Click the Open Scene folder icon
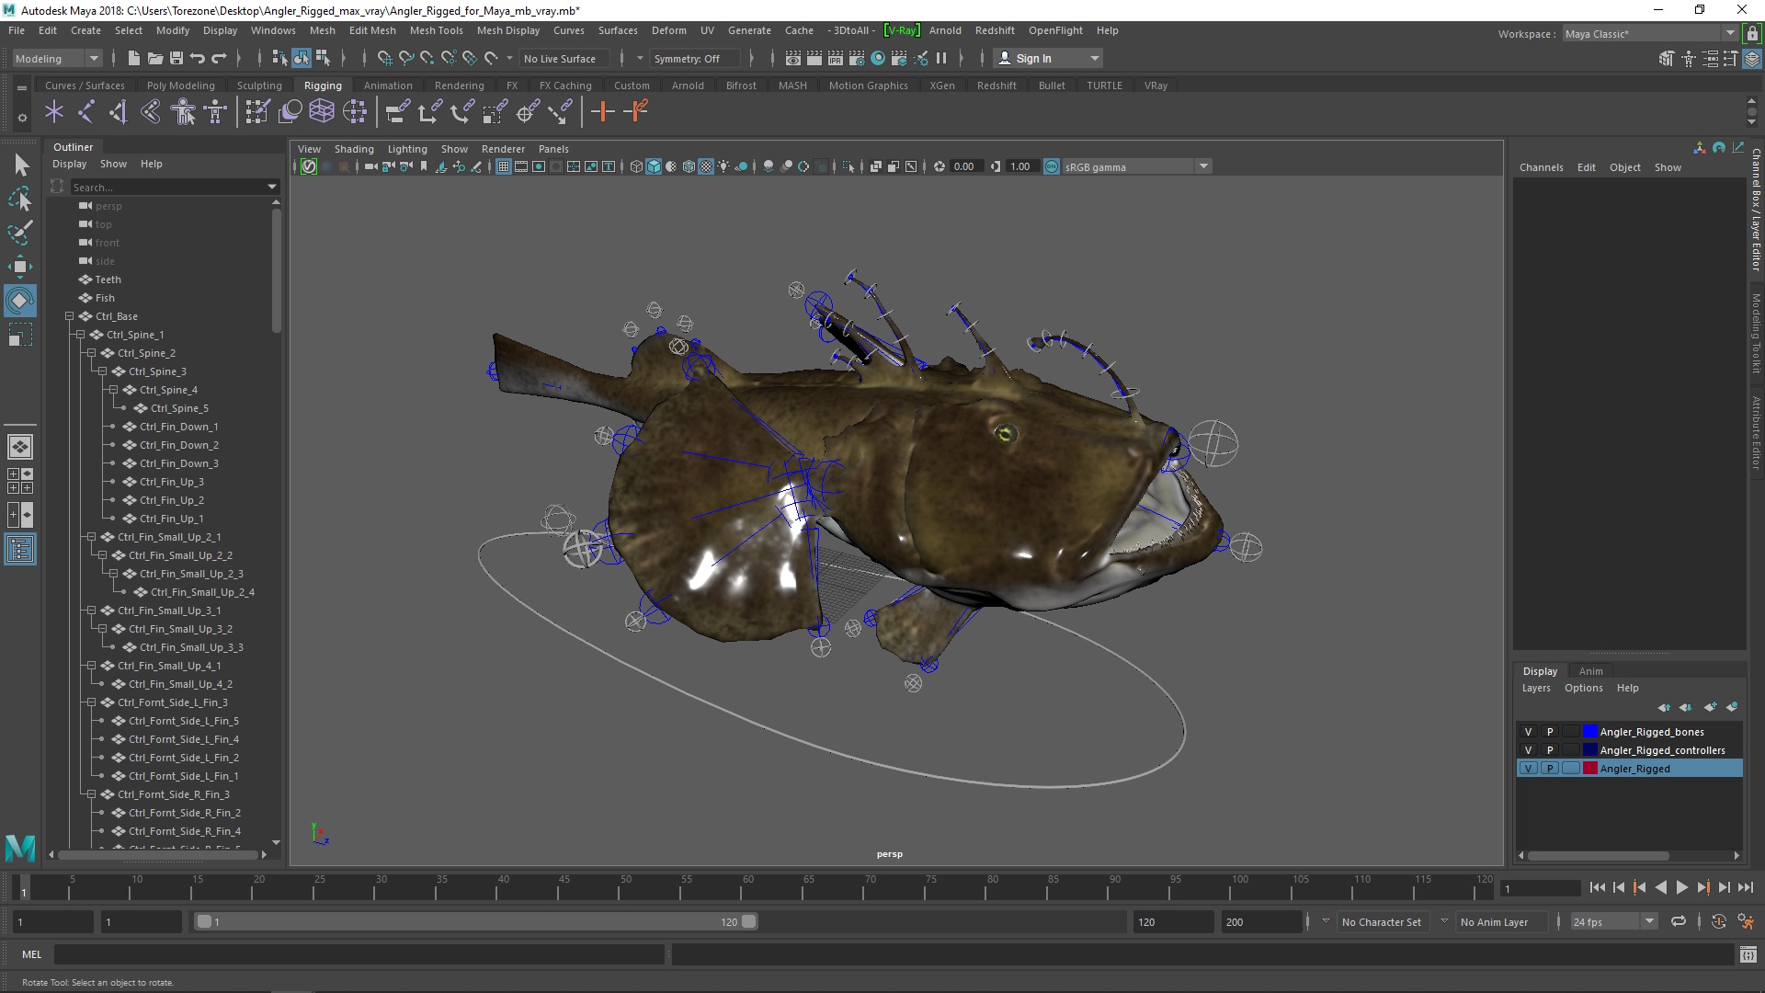The width and height of the screenshot is (1765, 993). click(155, 58)
